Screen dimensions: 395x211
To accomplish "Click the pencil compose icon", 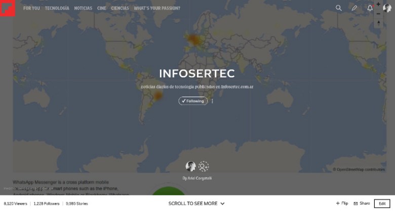I will click(x=354, y=8).
